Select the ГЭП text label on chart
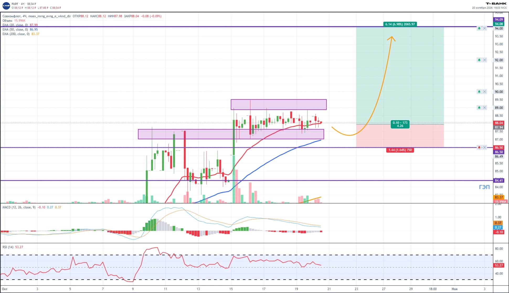 484,187
